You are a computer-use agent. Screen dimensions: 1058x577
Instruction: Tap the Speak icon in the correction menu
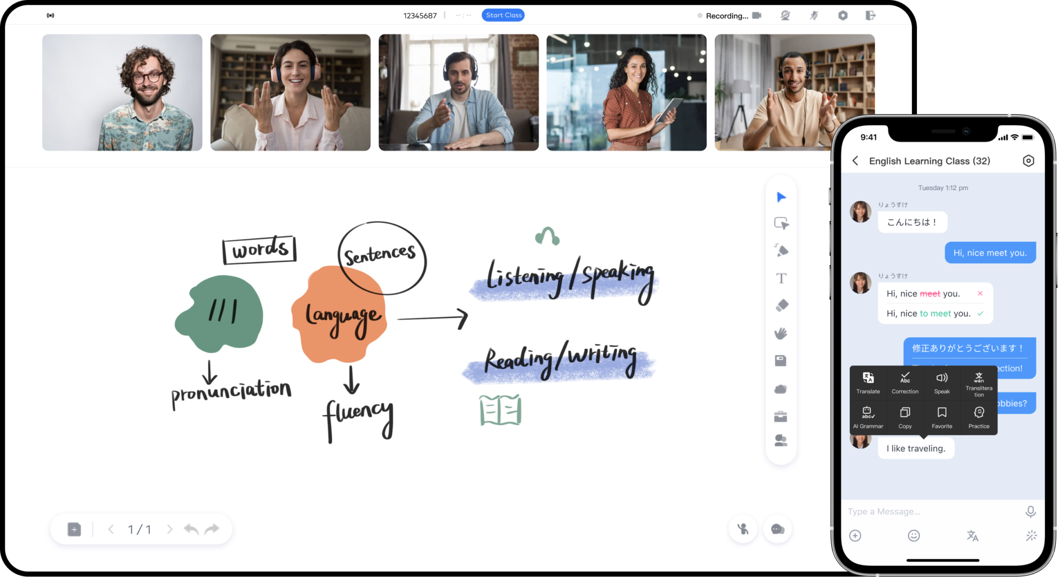941,383
